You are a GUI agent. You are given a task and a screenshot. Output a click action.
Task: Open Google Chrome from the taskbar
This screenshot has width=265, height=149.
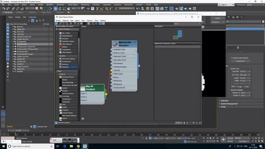point(78,146)
